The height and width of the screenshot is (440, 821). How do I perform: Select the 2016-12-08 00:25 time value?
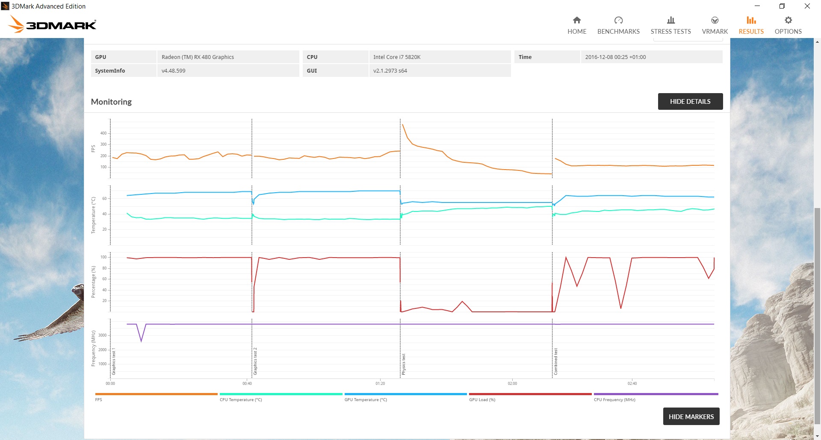(x=615, y=57)
